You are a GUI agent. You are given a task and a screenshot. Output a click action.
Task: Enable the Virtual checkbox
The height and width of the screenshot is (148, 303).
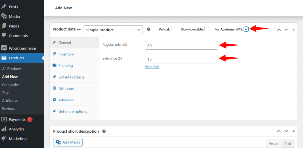tap(173, 29)
